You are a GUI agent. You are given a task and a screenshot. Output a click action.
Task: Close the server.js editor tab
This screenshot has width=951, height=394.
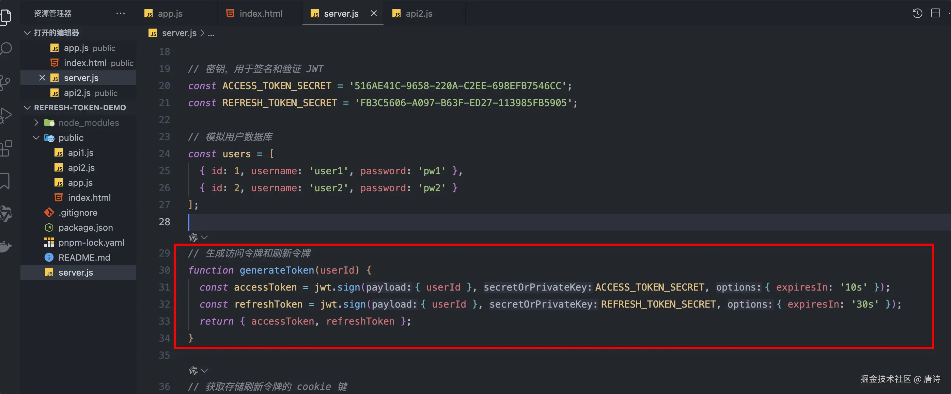pos(374,14)
